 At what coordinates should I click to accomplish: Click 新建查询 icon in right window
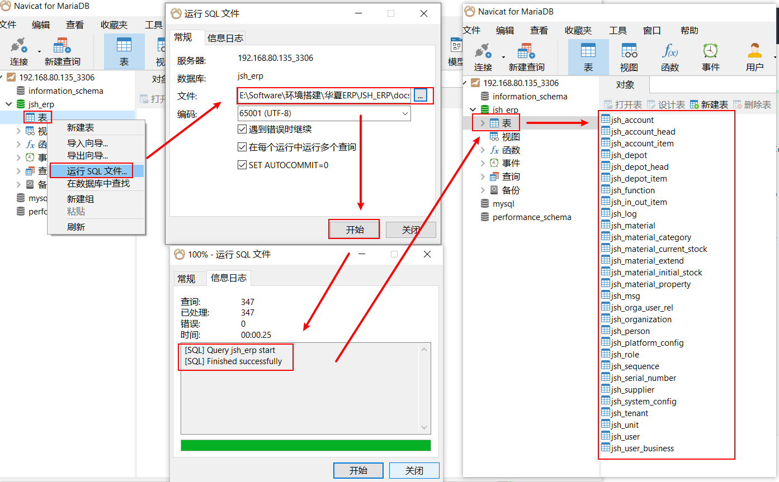point(526,52)
